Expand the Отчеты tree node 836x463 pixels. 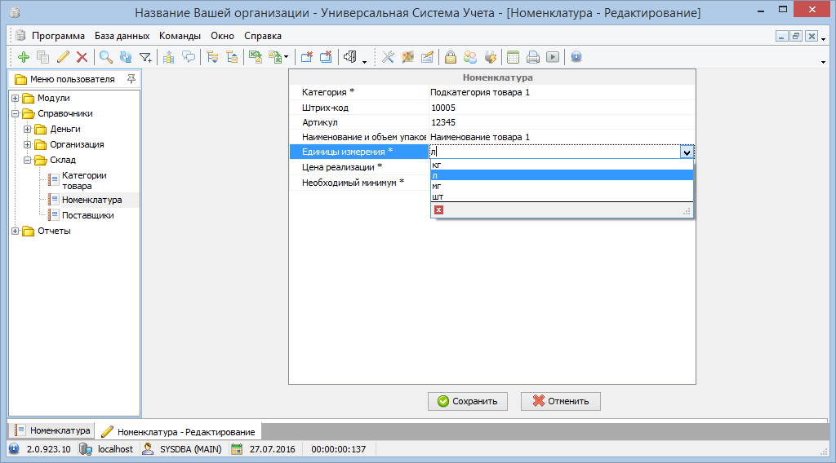[x=16, y=231]
